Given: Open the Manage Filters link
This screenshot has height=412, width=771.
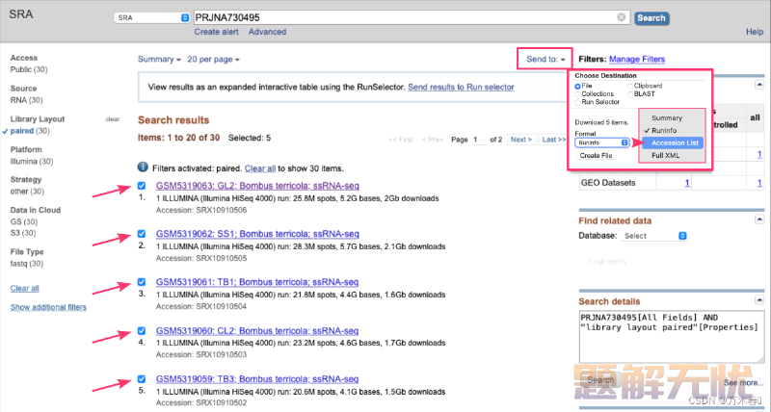Looking at the screenshot, I should click(x=637, y=59).
